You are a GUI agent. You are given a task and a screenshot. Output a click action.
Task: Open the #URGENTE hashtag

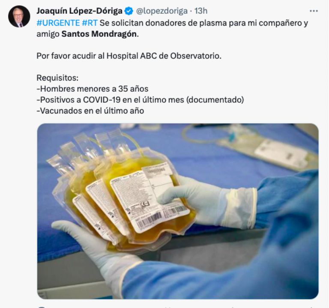point(58,23)
